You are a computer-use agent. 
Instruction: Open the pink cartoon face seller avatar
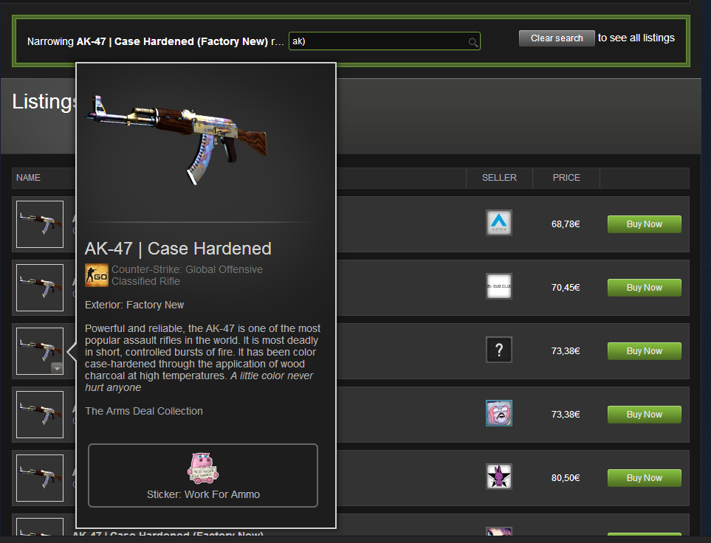pos(499,413)
